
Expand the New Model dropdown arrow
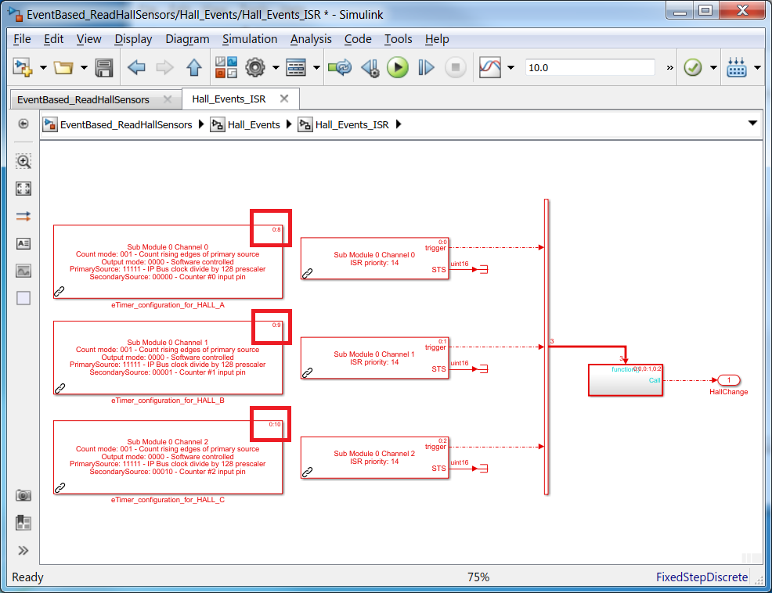[x=43, y=67]
